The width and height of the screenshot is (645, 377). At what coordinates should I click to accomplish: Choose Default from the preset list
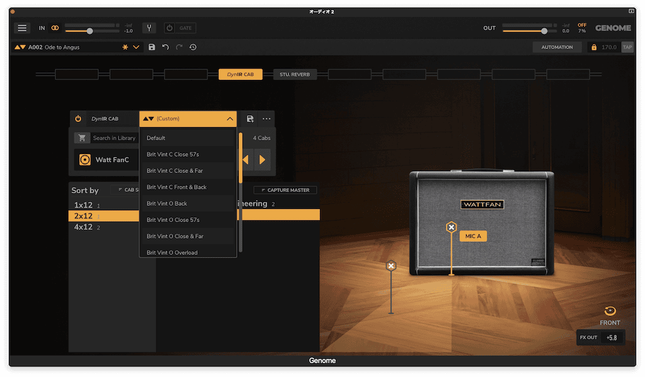(x=188, y=138)
